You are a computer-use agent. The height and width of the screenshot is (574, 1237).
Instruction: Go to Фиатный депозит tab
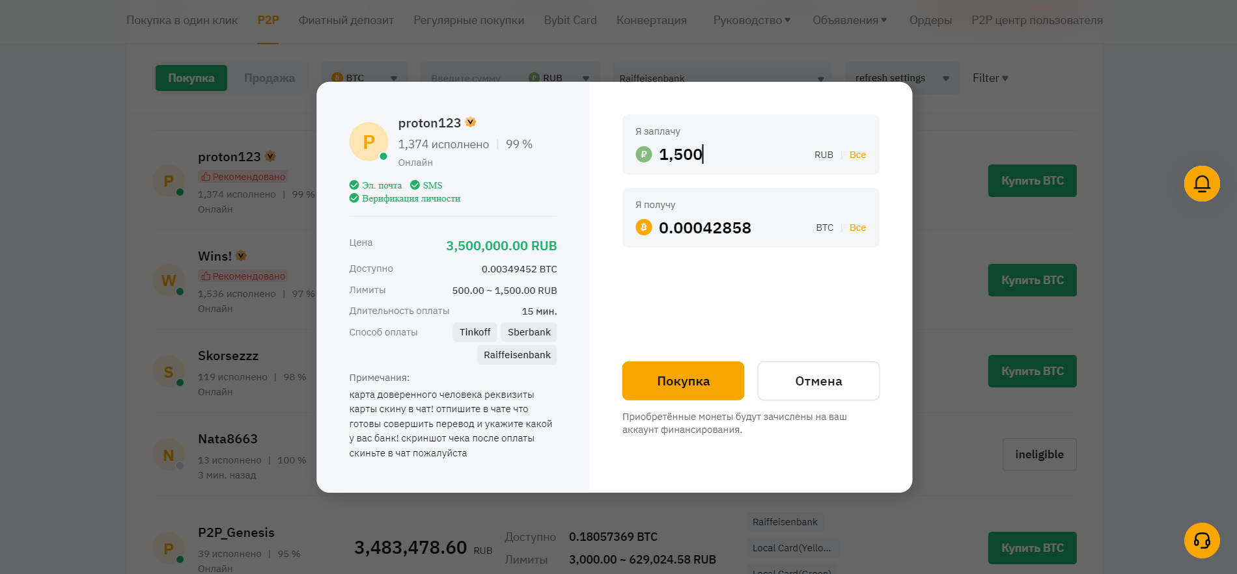click(x=346, y=20)
